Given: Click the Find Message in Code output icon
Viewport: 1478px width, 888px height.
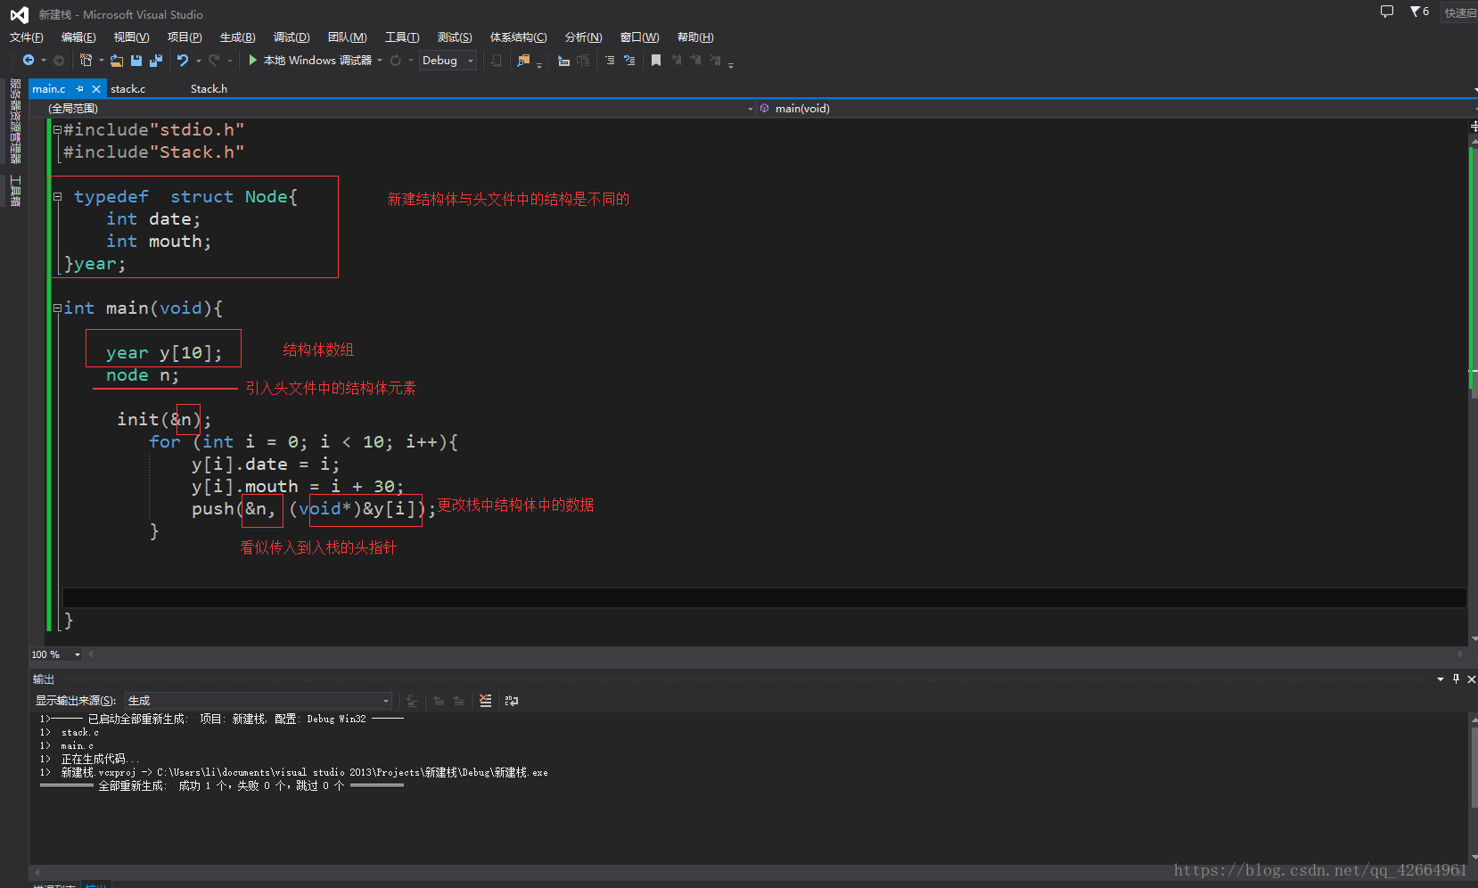Looking at the screenshot, I should [x=412, y=701].
